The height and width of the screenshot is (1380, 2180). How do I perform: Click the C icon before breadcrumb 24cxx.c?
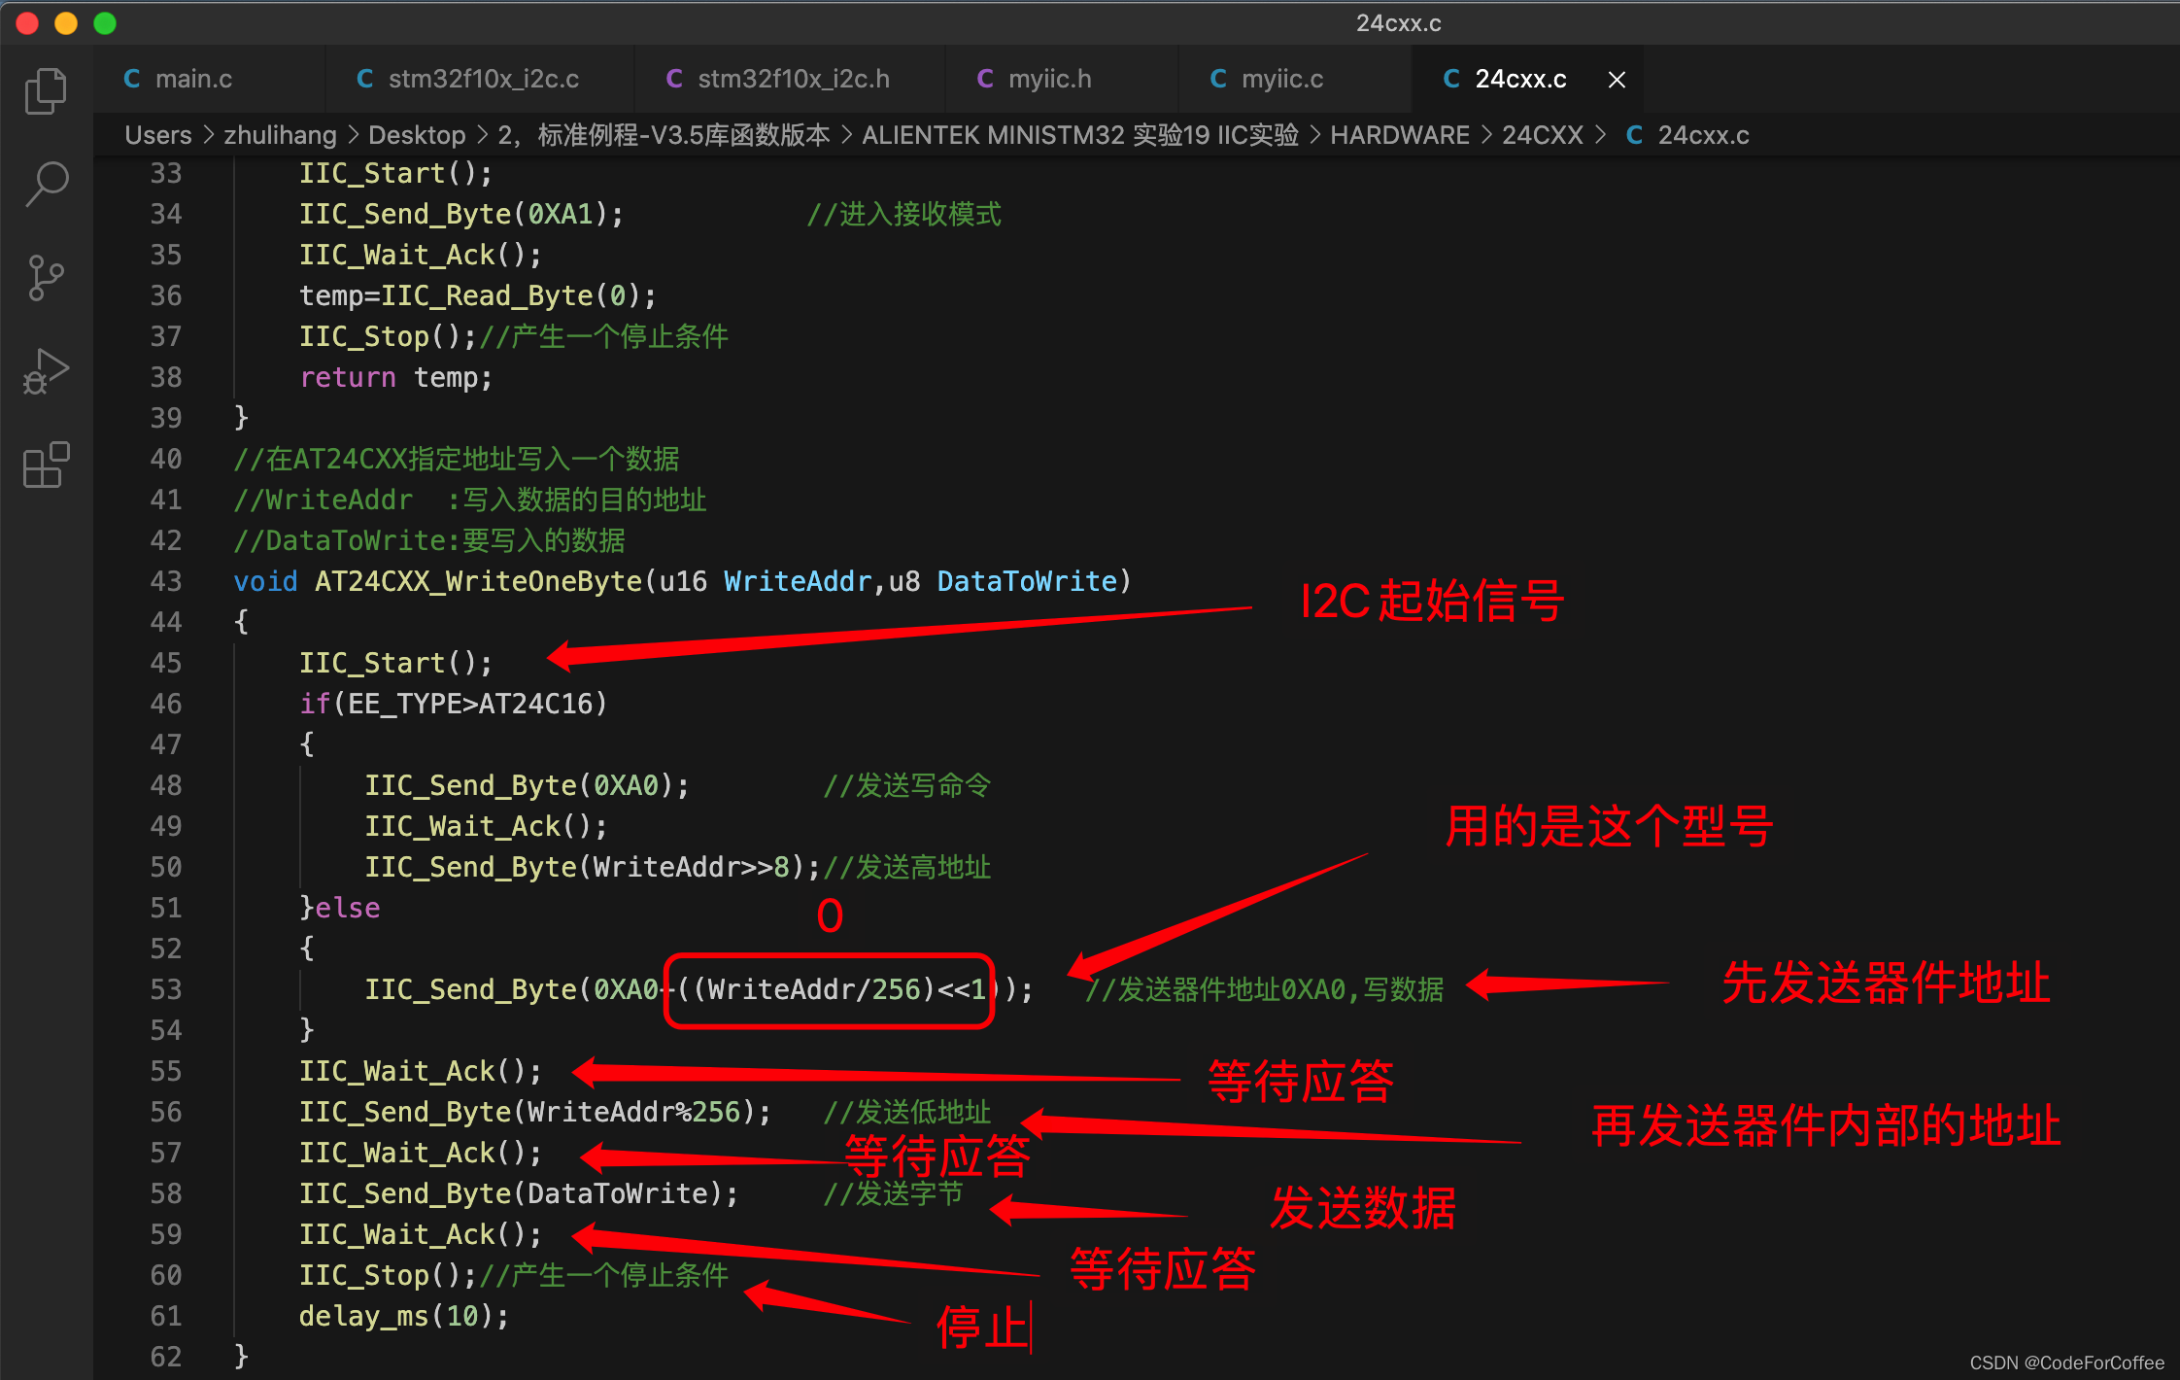pyautogui.click(x=1634, y=135)
